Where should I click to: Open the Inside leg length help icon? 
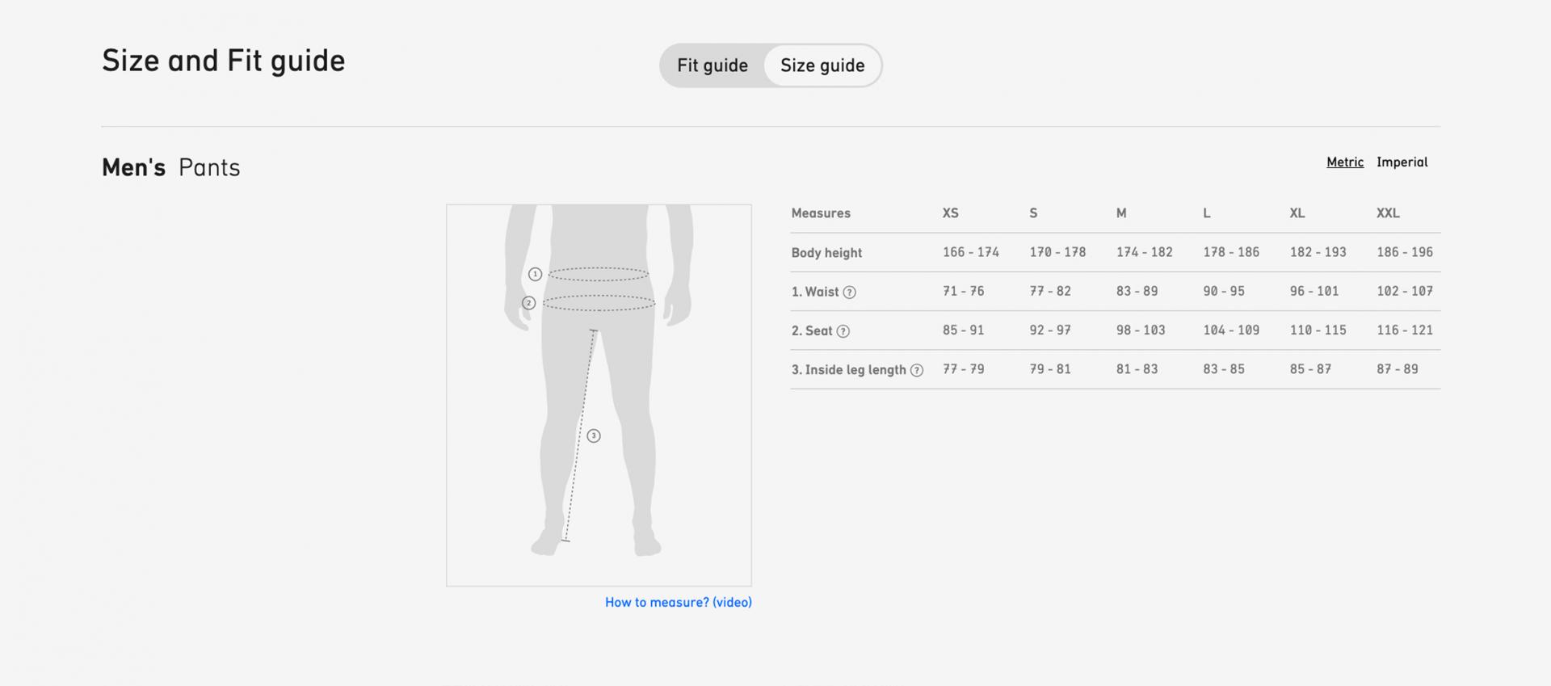click(916, 371)
